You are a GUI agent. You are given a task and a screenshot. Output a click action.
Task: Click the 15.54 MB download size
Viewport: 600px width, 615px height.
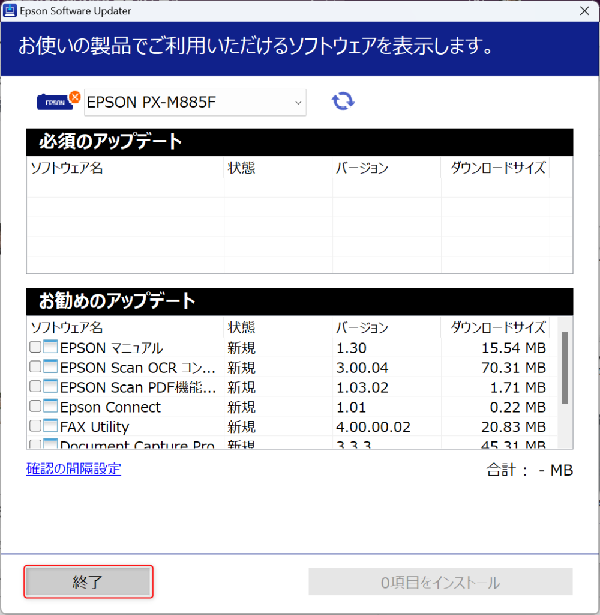click(514, 348)
